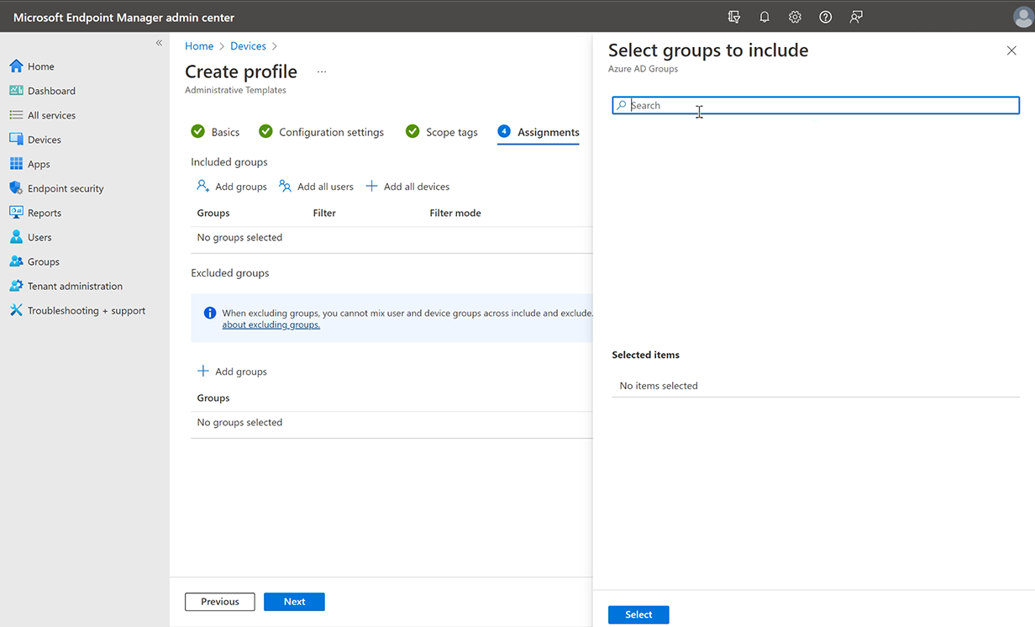Click the info icon in the exclusion notice
The width and height of the screenshot is (1035, 627).
click(210, 313)
